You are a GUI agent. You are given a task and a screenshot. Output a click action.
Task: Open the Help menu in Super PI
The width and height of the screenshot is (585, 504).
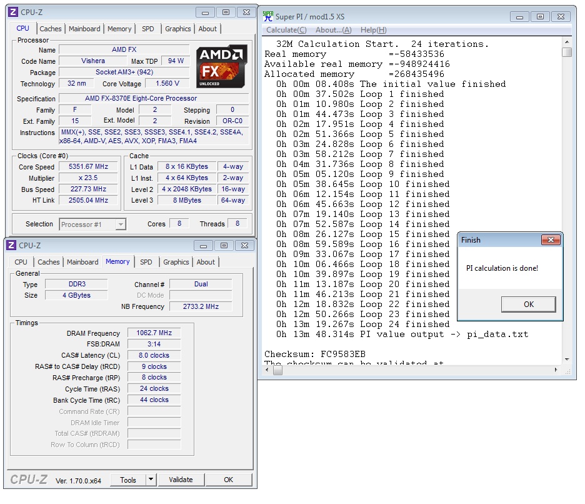[x=374, y=30]
